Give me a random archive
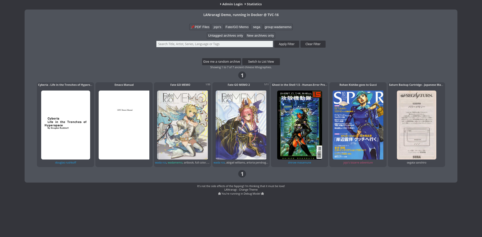The width and height of the screenshot is (482, 237). click(221, 62)
